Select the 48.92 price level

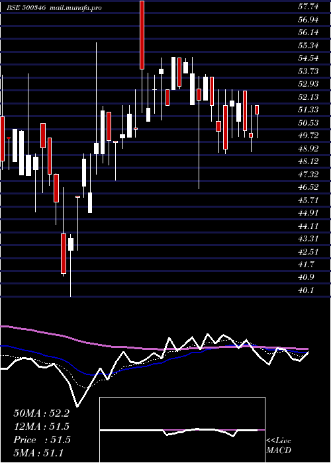pos(308,148)
